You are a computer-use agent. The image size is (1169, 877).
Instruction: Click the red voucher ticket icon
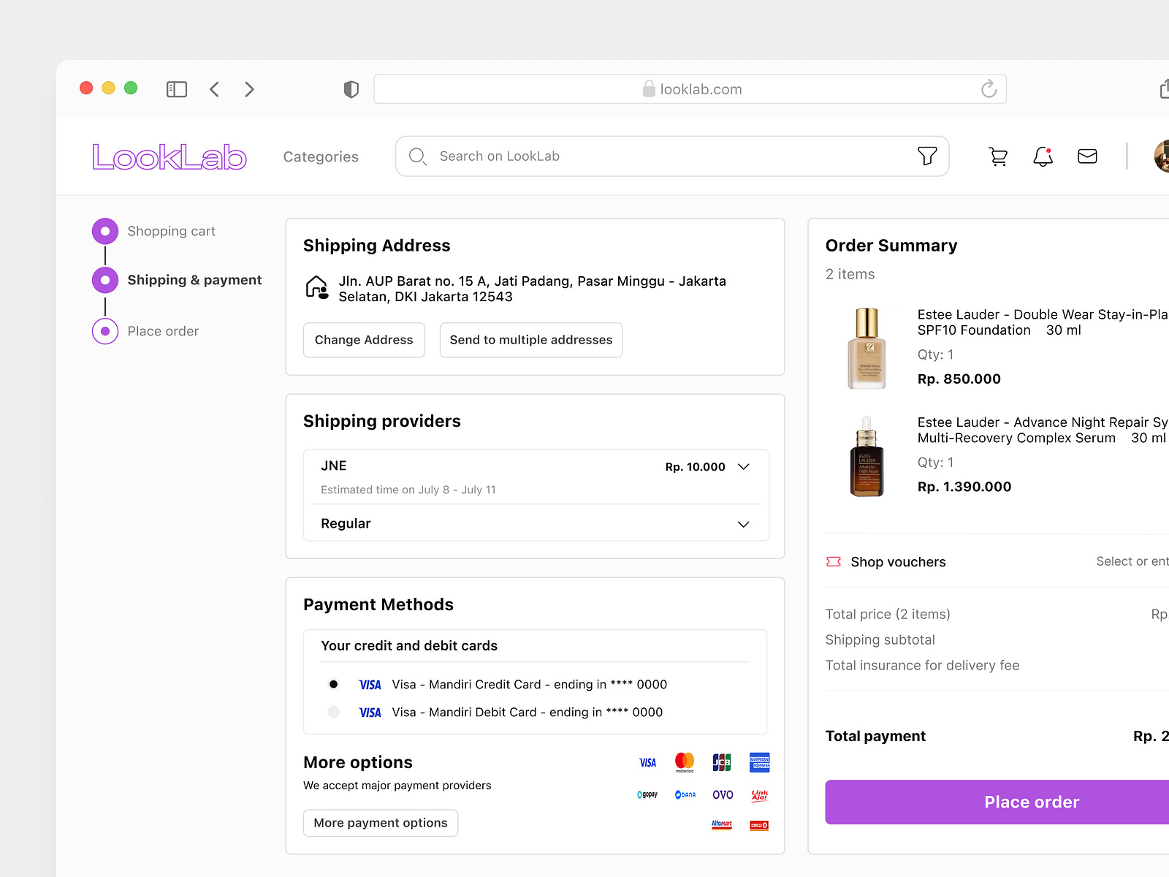click(x=833, y=561)
